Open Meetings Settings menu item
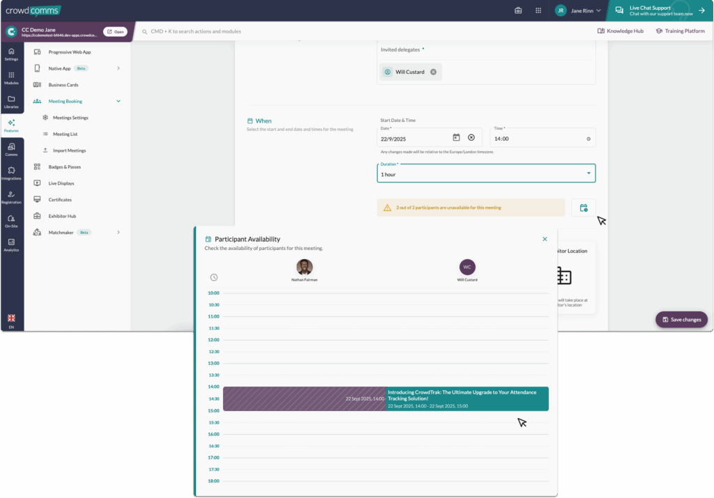 click(x=70, y=118)
